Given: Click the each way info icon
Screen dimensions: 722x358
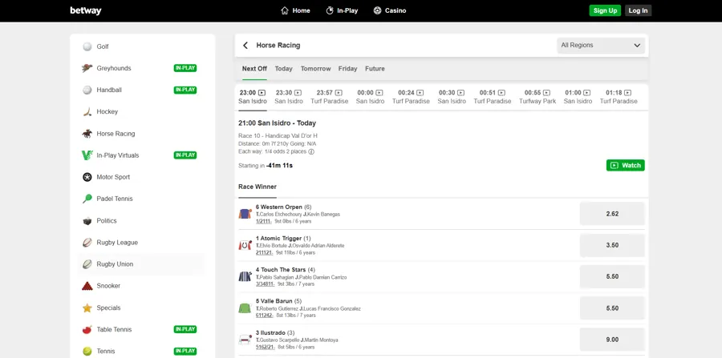Looking at the screenshot, I should (311, 151).
